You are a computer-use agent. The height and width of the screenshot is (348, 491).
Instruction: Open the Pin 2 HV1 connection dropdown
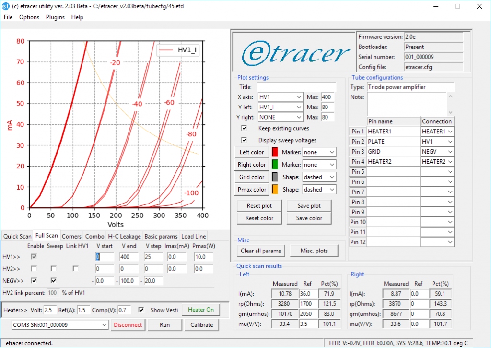tap(437, 142)
